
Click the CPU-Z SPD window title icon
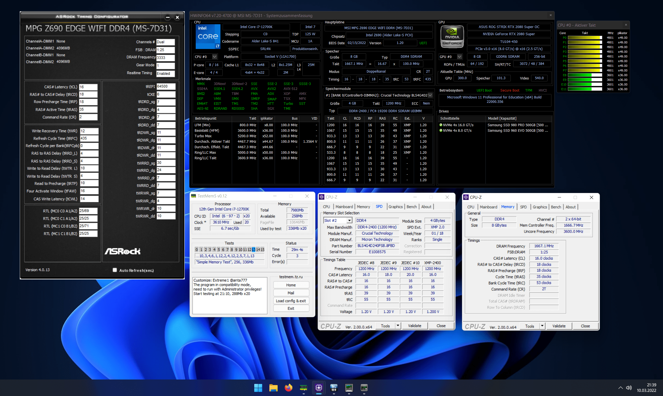point(322,197)
